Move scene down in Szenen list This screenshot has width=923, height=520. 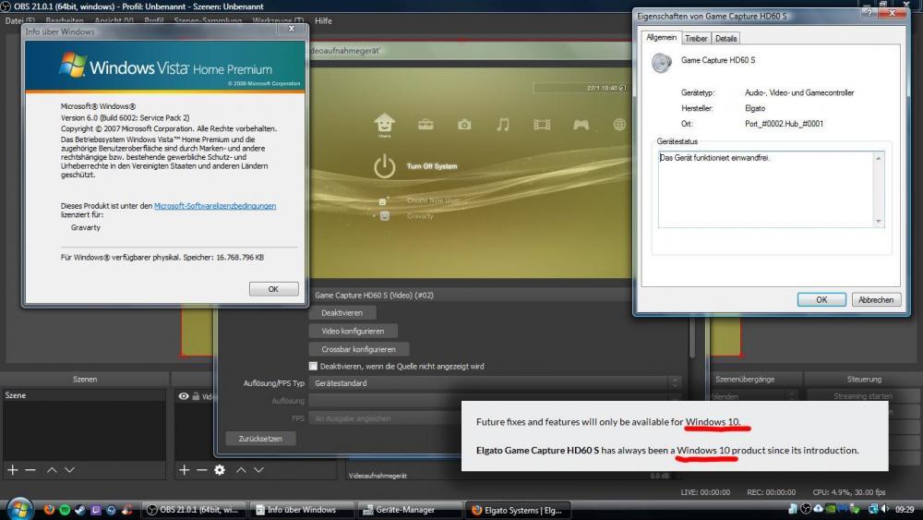69,470
